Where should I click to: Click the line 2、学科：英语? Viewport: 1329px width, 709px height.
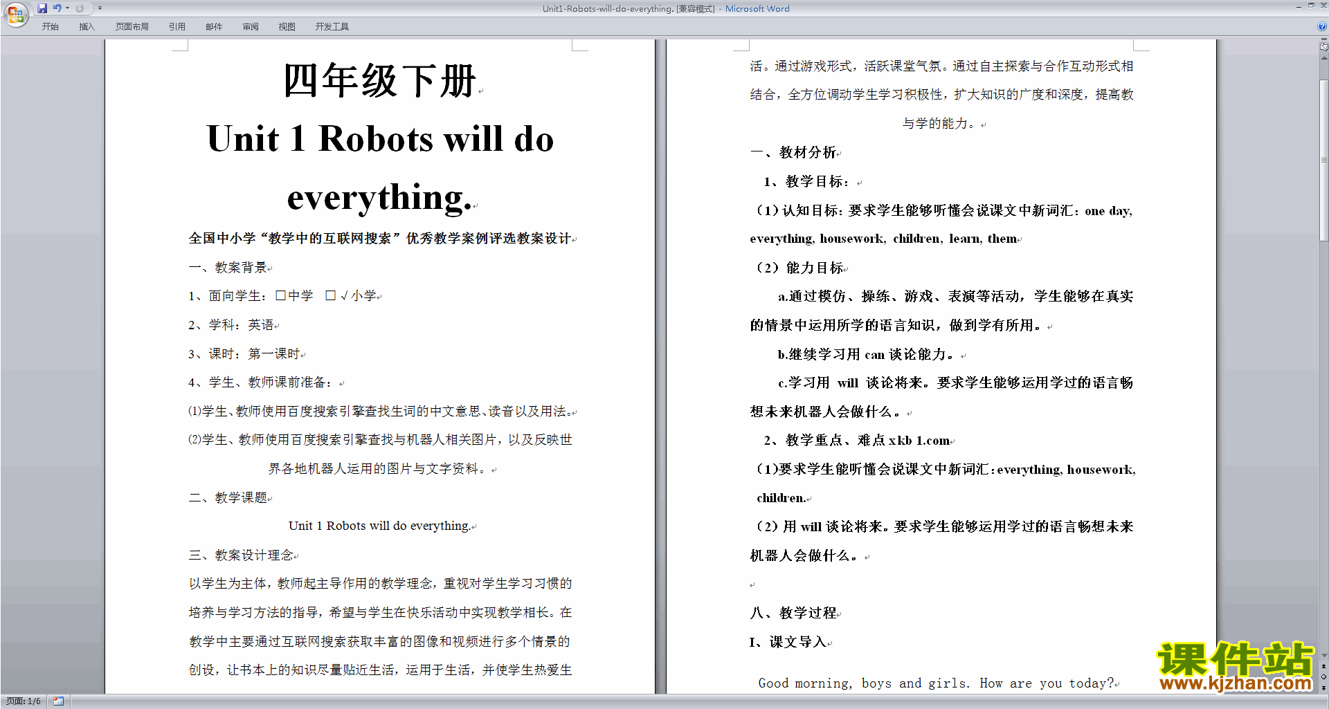[231, 324]
